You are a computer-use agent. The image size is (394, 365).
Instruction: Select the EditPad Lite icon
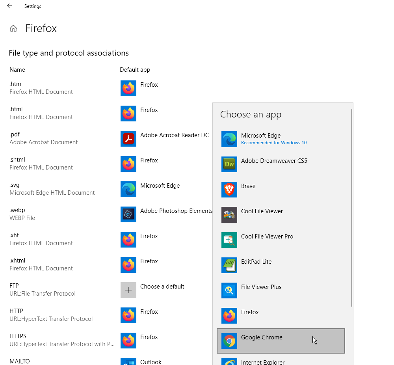point(229,265)
